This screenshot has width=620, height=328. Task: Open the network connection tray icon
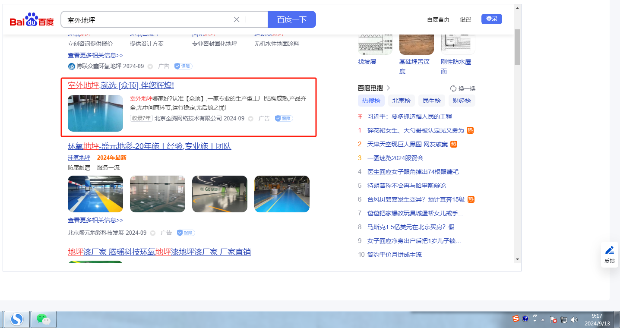(564, 320)
